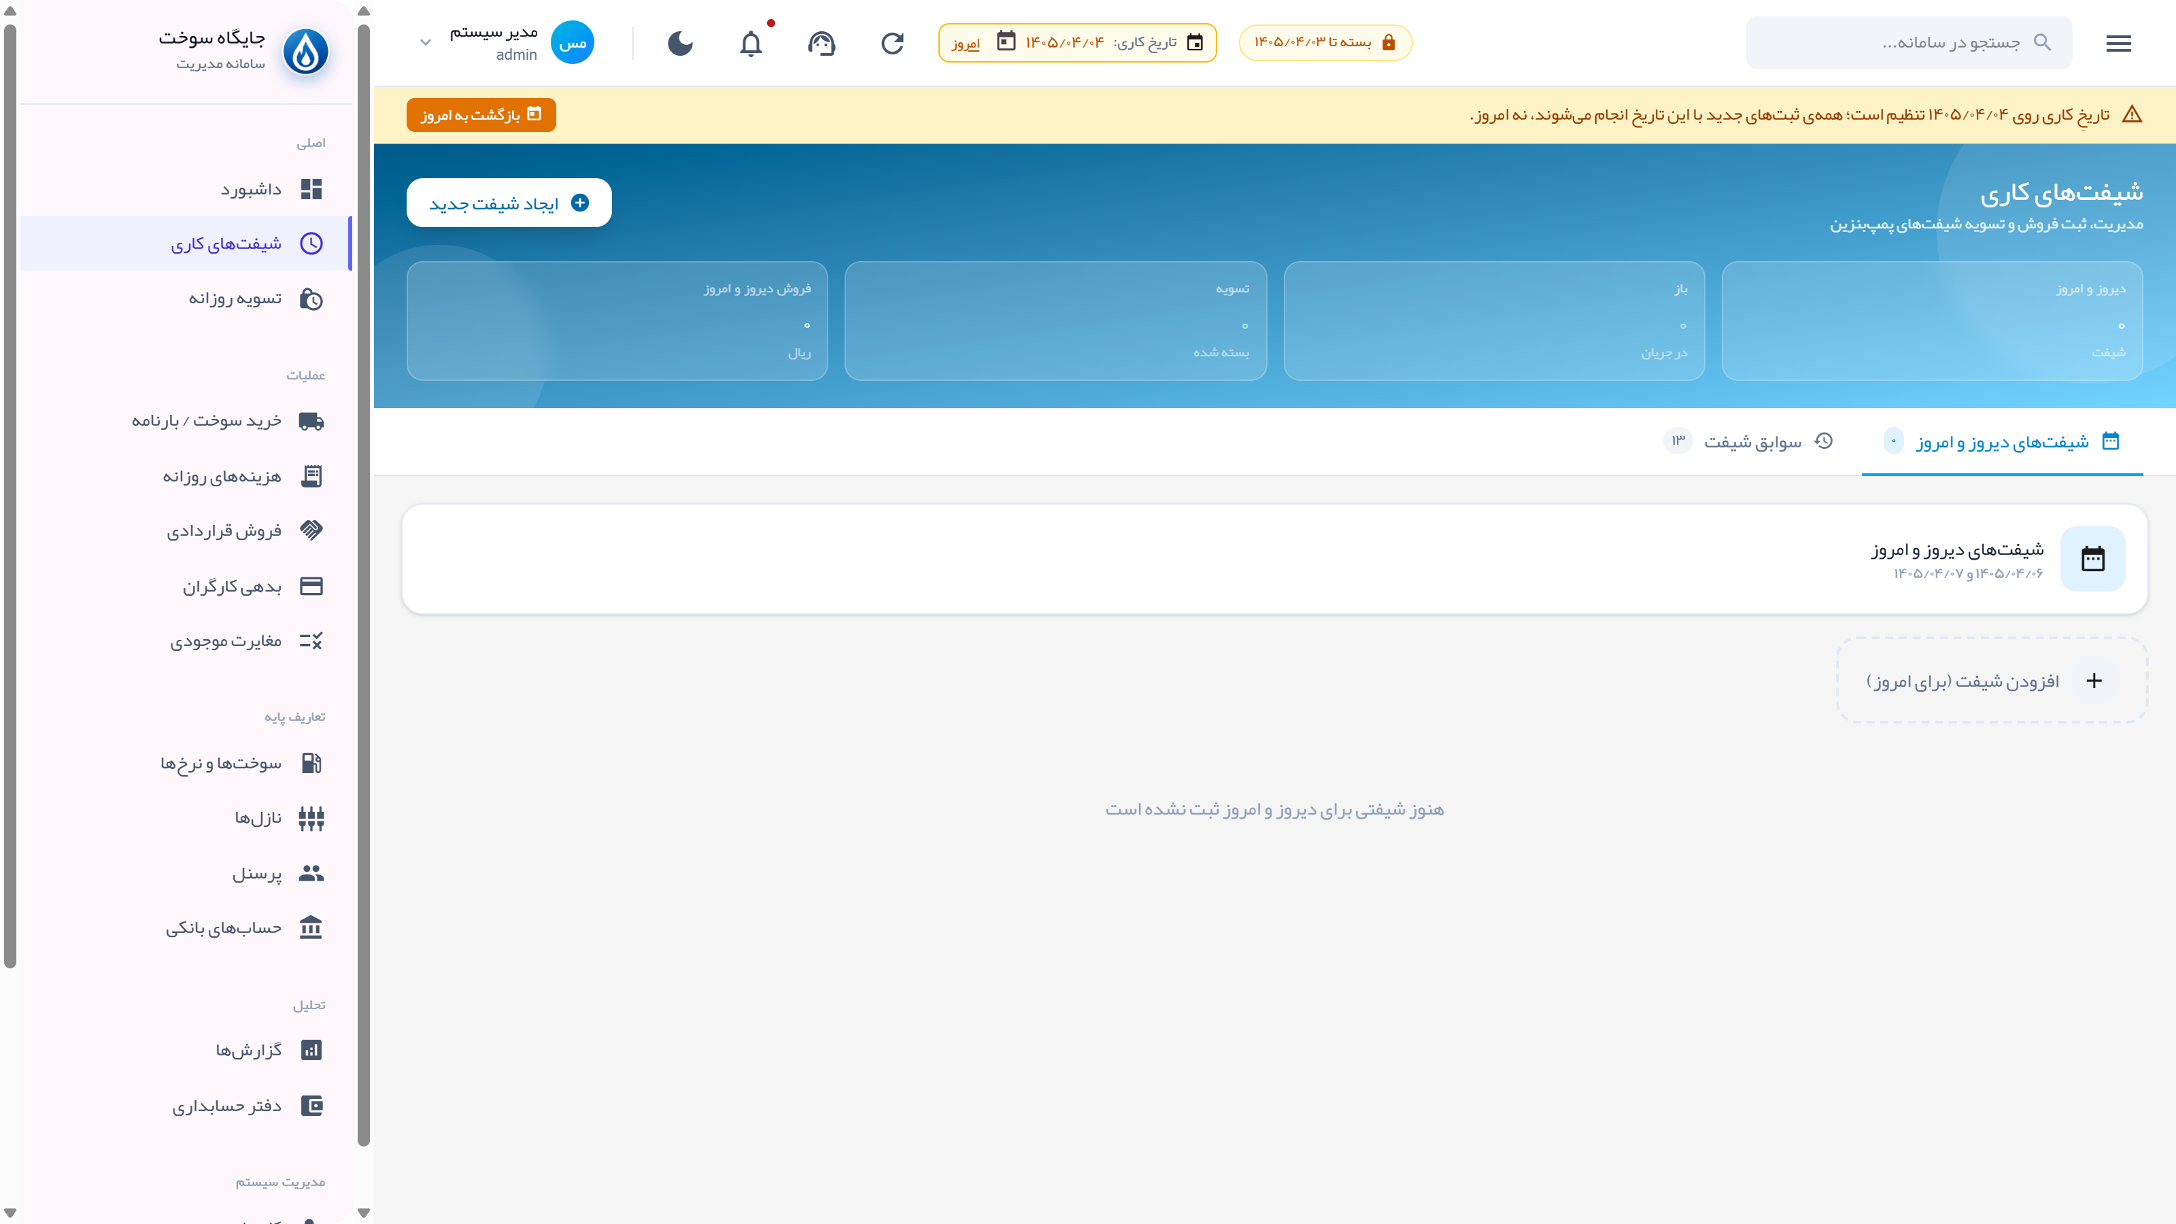Open خرید سوخت / بارنامه
The height and width of the screenshot is (1224, 2176).
[x=184, y=421]
